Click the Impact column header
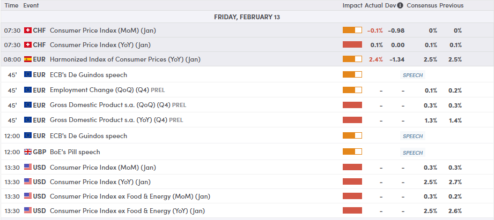This screenshot has height=220, width=494. point(353,5)
